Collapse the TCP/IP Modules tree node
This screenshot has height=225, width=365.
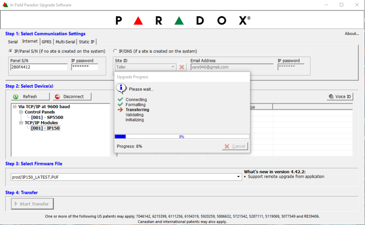(21, 122)
